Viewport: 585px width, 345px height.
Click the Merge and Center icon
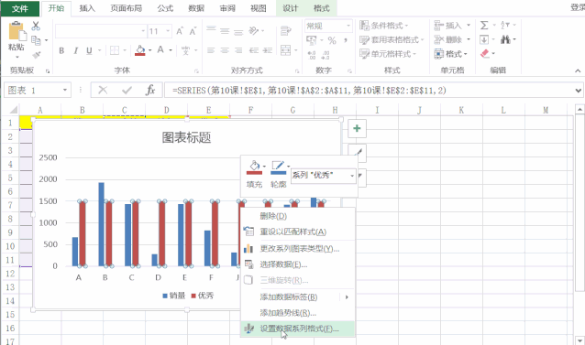click(286, 50)
